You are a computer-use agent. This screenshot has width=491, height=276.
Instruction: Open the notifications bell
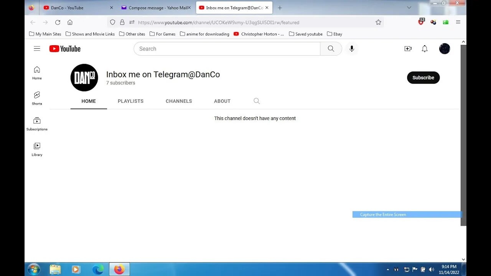[x=425, y=49]
